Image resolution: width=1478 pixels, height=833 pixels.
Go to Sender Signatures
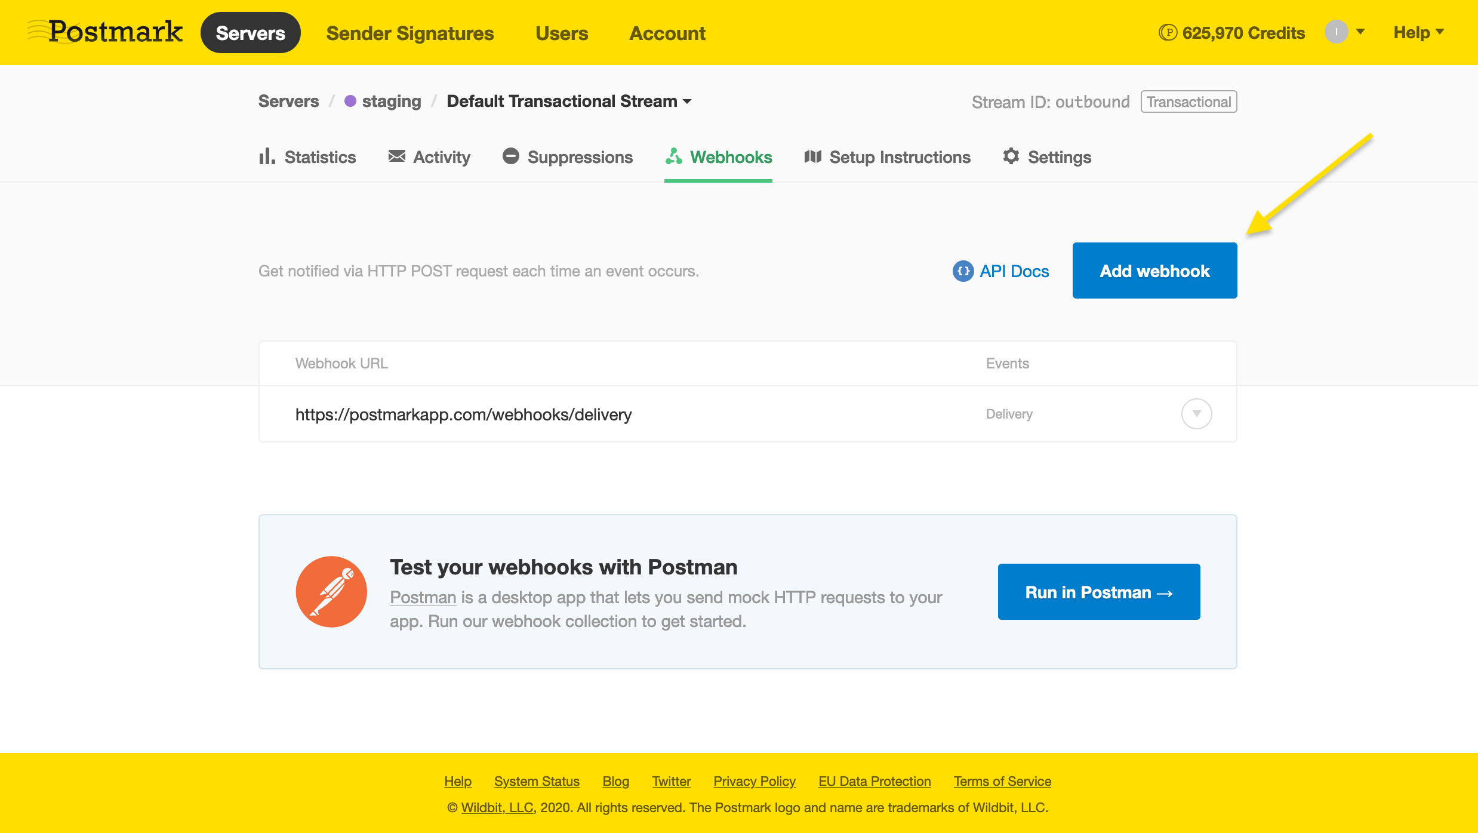pos(410,33)
